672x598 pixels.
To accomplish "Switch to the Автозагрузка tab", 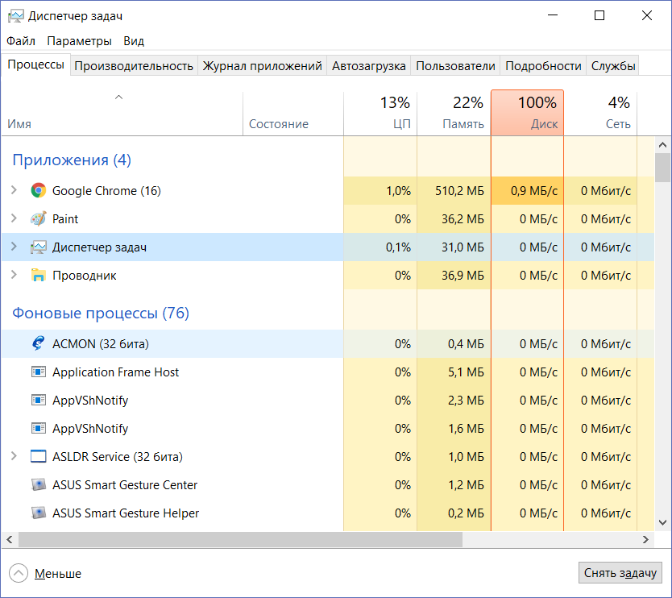I will pos(368,65).
